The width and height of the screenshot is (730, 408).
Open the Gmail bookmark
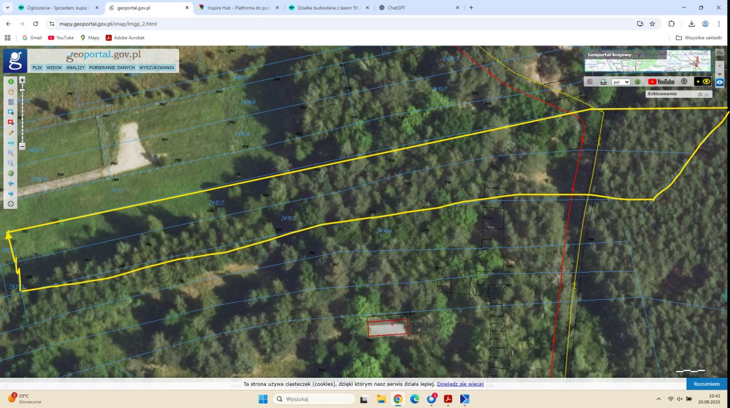point(32,38)
